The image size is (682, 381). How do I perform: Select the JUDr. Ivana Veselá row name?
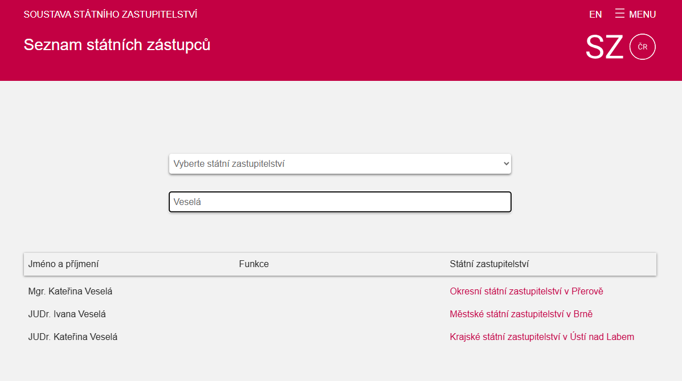[67, 314]
